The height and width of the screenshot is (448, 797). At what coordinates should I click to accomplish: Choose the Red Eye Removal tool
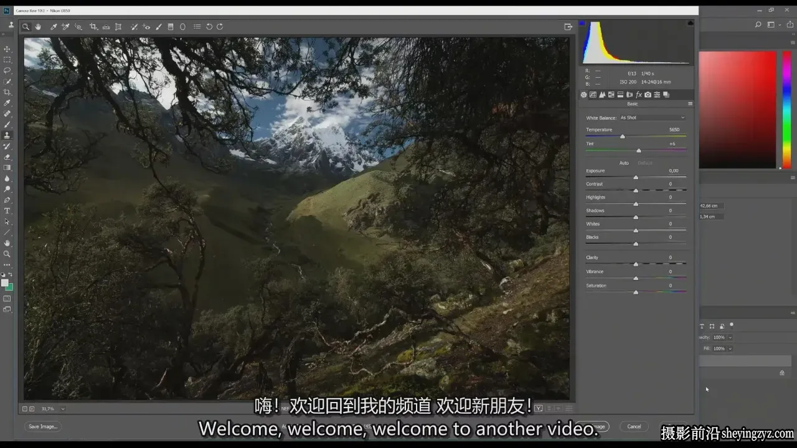coord(146,27)
